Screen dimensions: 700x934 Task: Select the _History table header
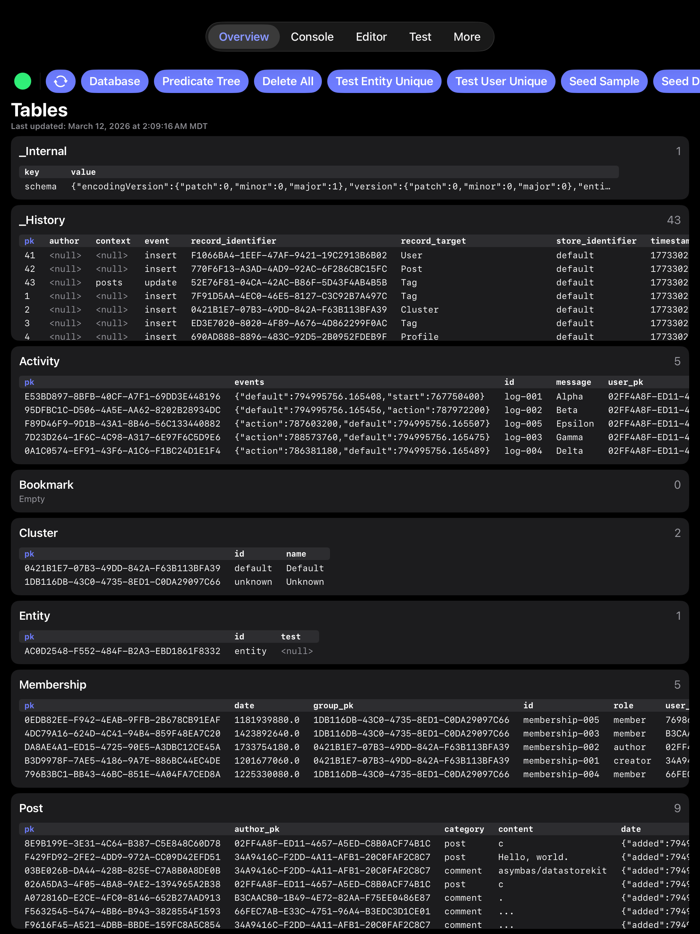[42, 220]
